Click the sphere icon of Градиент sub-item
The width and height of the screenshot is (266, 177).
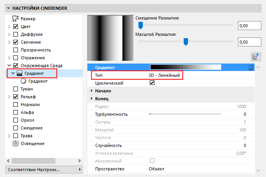(23, 81)
